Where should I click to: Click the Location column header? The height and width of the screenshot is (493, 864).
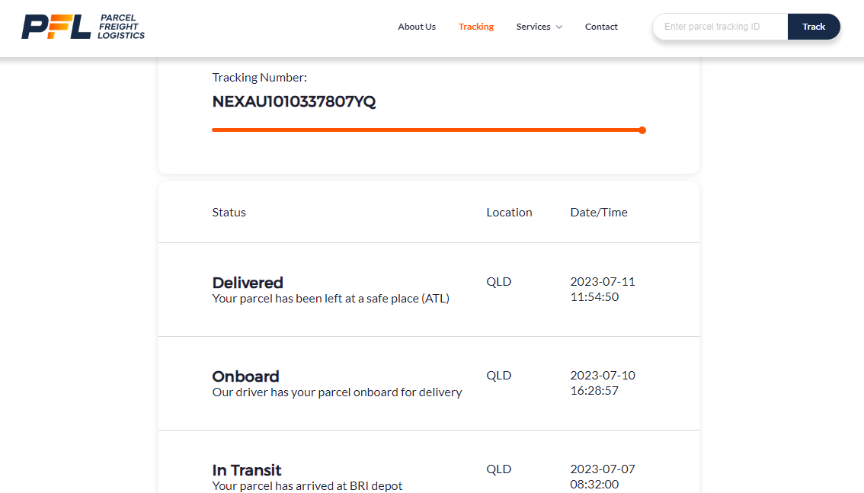(509, 213)
